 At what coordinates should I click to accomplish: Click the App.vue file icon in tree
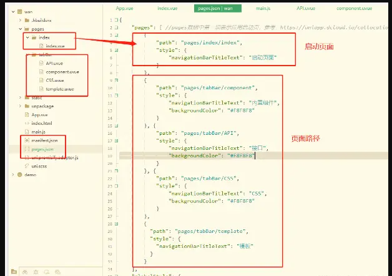click(27, 115)
